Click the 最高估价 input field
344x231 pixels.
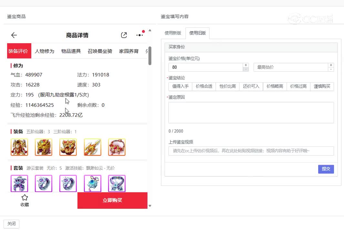click(291, 67)
